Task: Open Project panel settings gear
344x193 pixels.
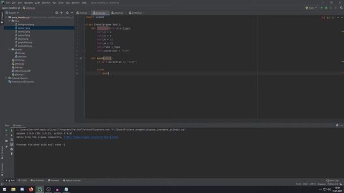Action: (67, 13)
